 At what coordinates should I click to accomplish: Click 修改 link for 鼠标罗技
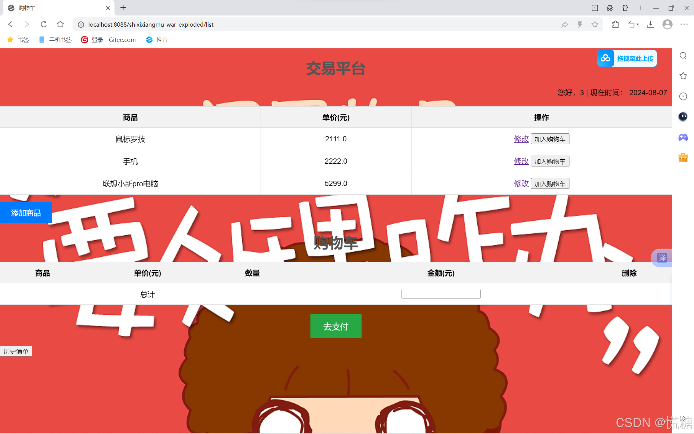[x=521, y=139]
